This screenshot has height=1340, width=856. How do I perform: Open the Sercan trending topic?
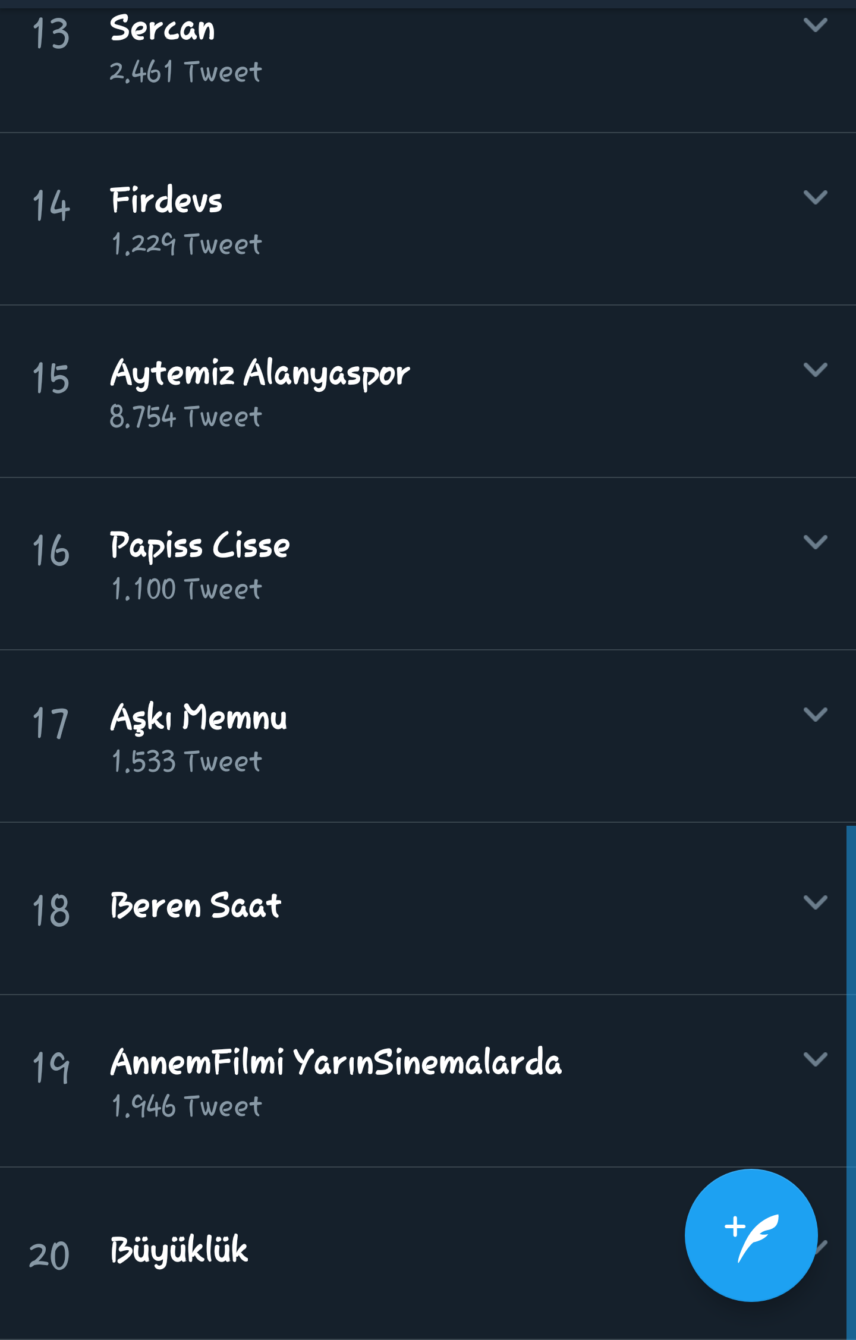click(x=162, y=29)
